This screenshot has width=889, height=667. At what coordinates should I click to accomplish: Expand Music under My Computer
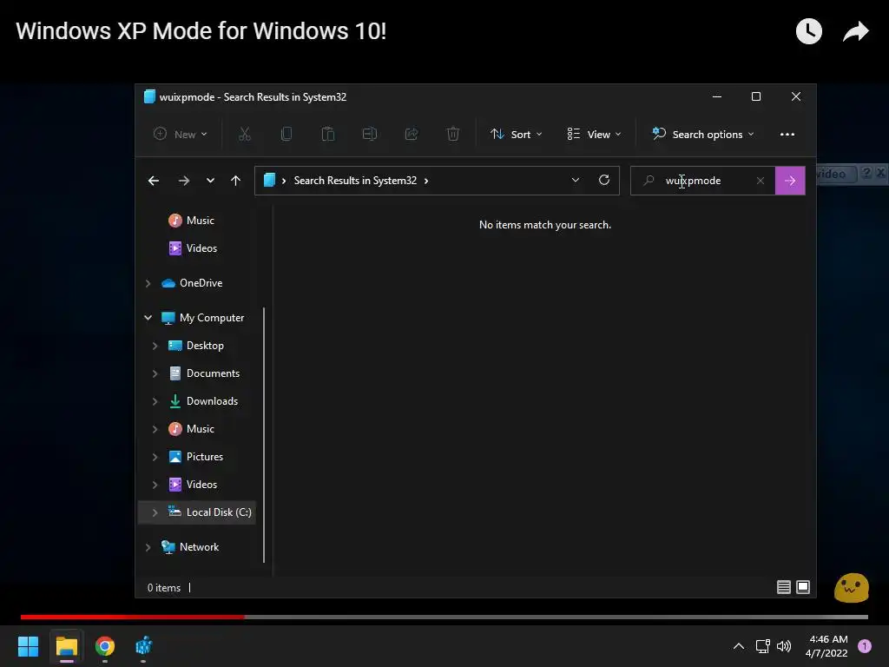[155, 429]
